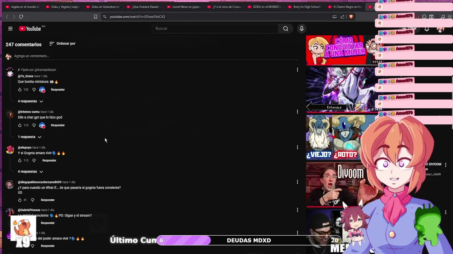Open the @Intenso-samu channel link
This screenshot has height=254, width=453.
(29, 112)
